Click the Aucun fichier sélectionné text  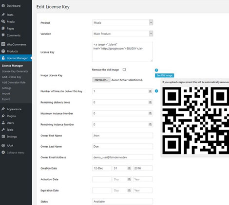(127, 80)
